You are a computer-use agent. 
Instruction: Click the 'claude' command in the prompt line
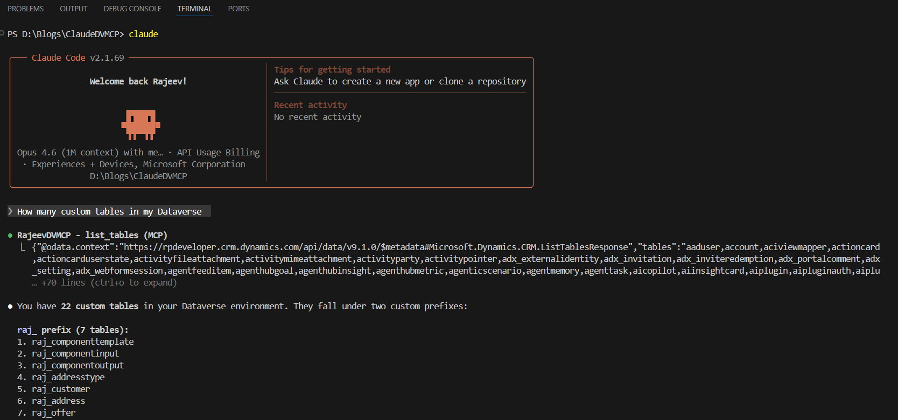tap(143, 34)
